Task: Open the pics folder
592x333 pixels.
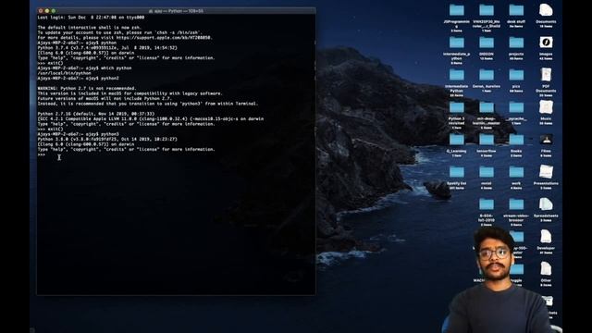Action: pos(516,75)
